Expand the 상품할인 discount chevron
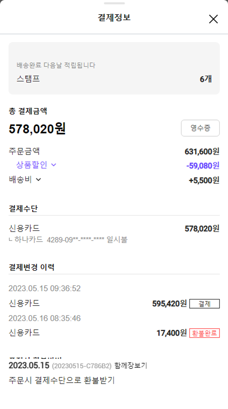The image size is (228, 409). pos(54,165)
